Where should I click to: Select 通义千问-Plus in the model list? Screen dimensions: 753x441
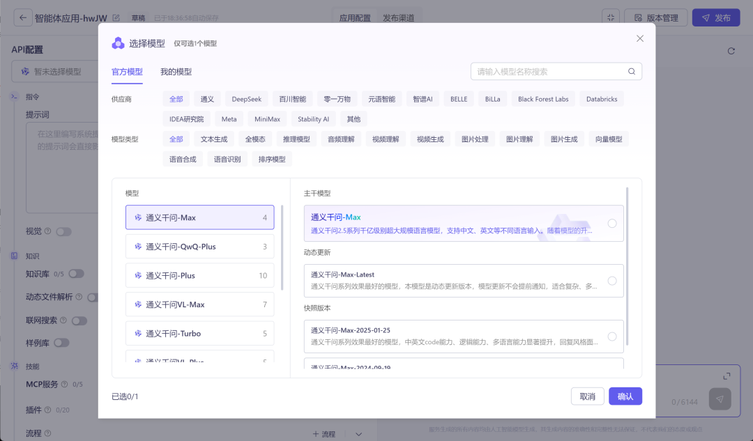(x=200, y=275)
